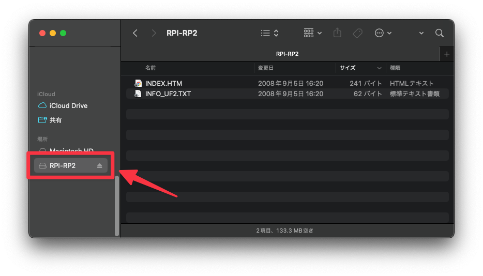
Task: Go forward with the right chevron
Action: [154, 33]
